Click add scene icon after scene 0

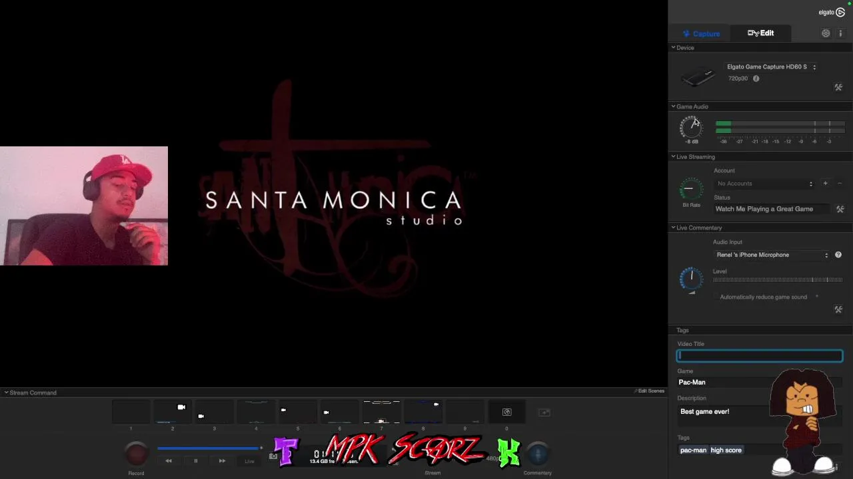(x=544, y=412)
